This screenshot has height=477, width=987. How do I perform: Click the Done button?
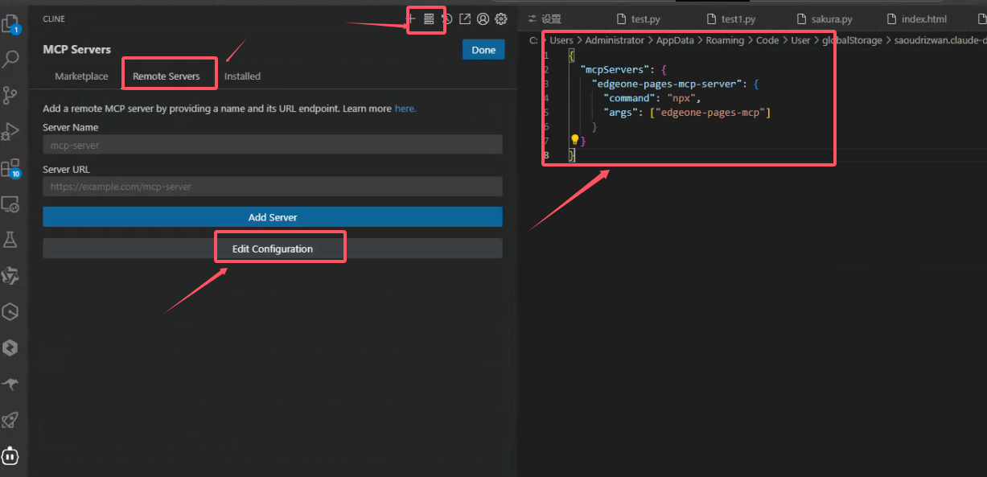483,50
